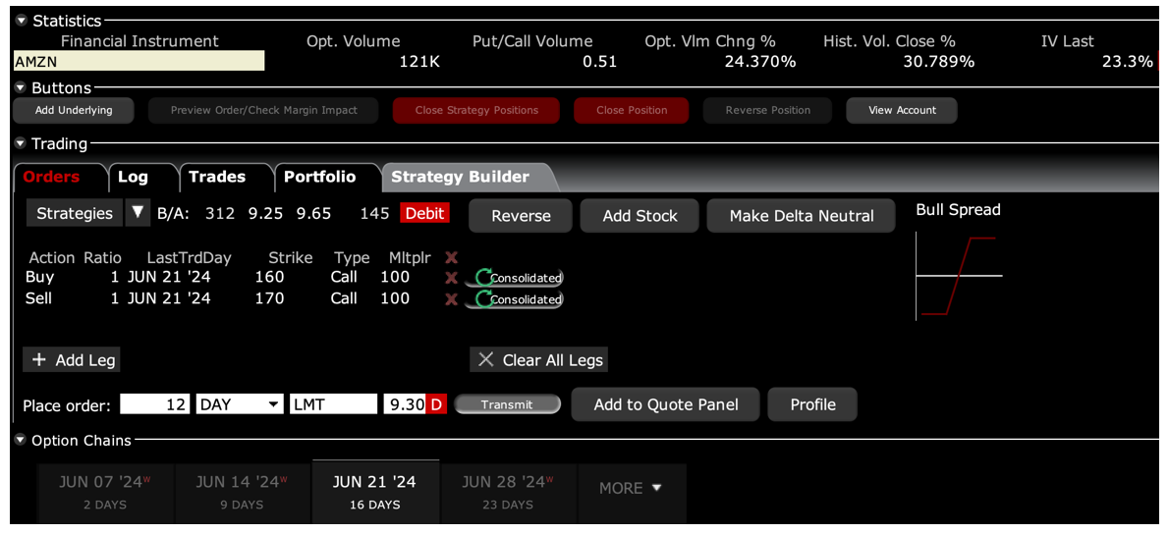Select the JUN 14 '24 expiration tab
Image resolution: width=1169 pixels, height=534 pixels.
coord(242,492)
